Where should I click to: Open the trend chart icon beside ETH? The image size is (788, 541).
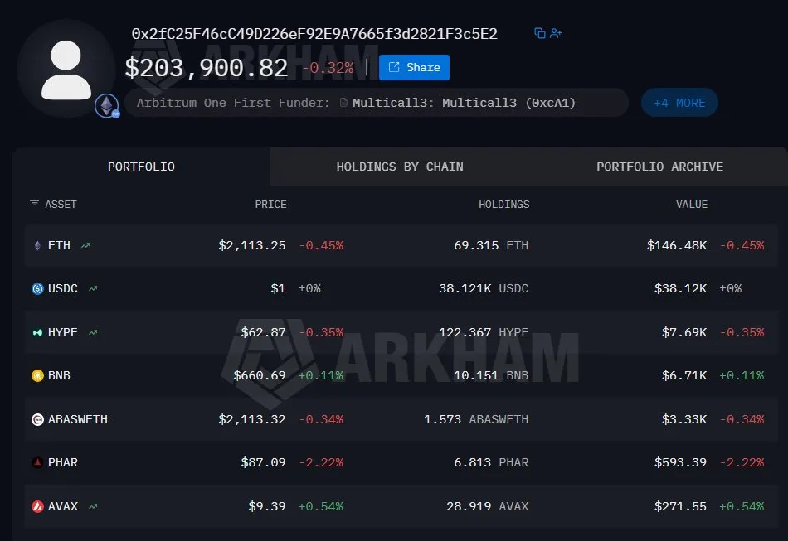click(85, 245)
